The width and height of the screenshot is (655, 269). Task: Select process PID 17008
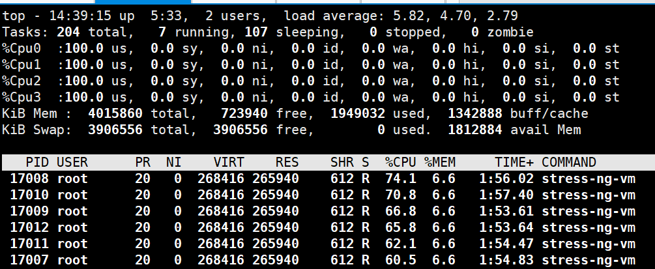click(x=29, y=178)
